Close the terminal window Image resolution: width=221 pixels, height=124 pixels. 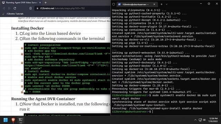217,4
